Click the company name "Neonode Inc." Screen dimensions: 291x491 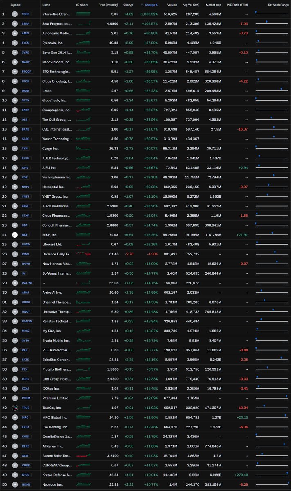(x=53, y=485)
